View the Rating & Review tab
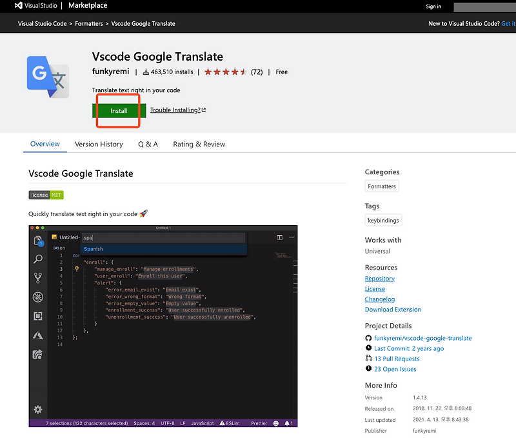 [199, 144]
